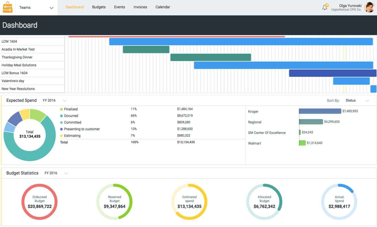This screenshot has width=377, height=227.
Task: Click the red Disbursed Budget progress ring
Action: [39, 202]
